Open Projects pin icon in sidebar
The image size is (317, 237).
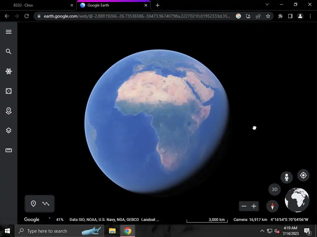click(x=8, y=111)
